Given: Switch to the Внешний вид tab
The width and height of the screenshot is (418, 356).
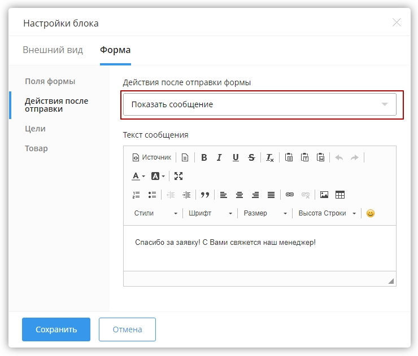Looking at the screenshot, I should click(x=53, y=50).
